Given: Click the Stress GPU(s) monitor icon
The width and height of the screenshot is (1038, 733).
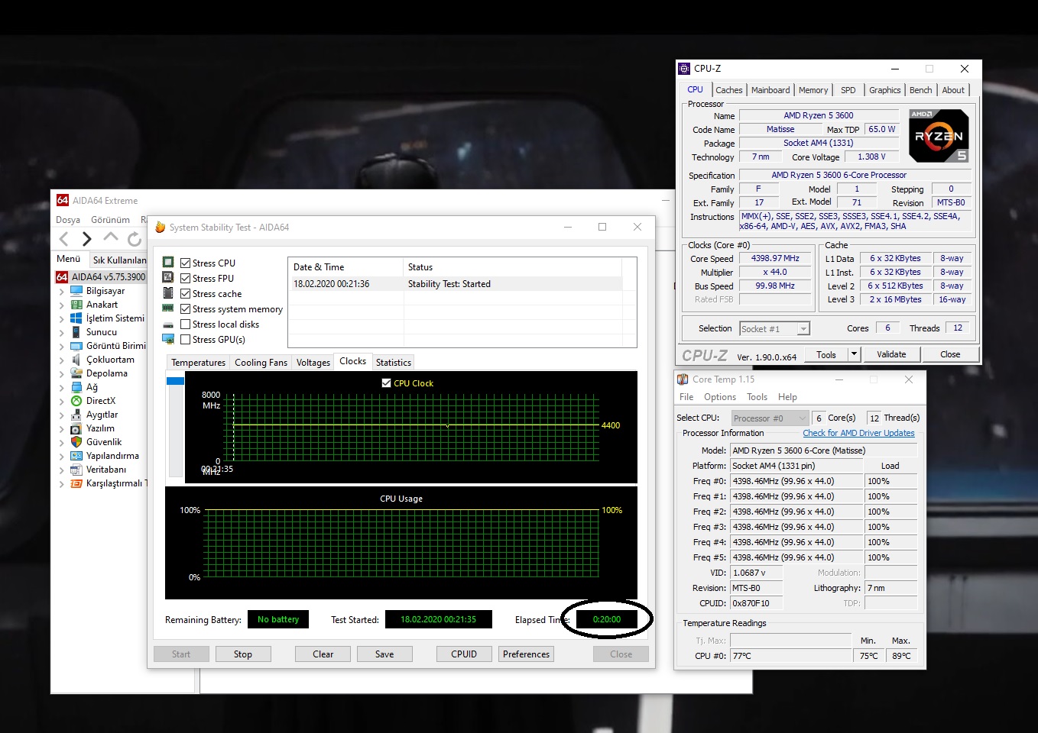Looking at the screenshot, I should pos(168,339).
